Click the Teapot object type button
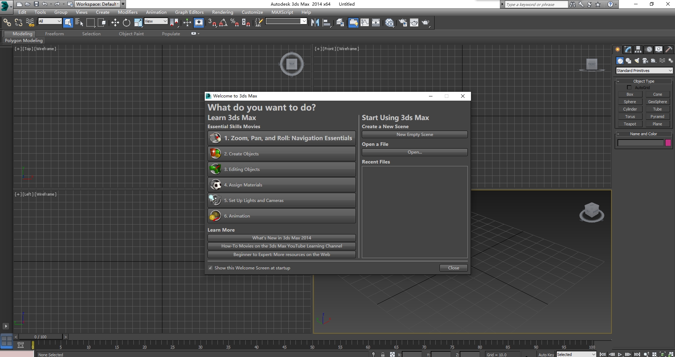The height and width of the screenshot is (357, 675). click(630, 124)
